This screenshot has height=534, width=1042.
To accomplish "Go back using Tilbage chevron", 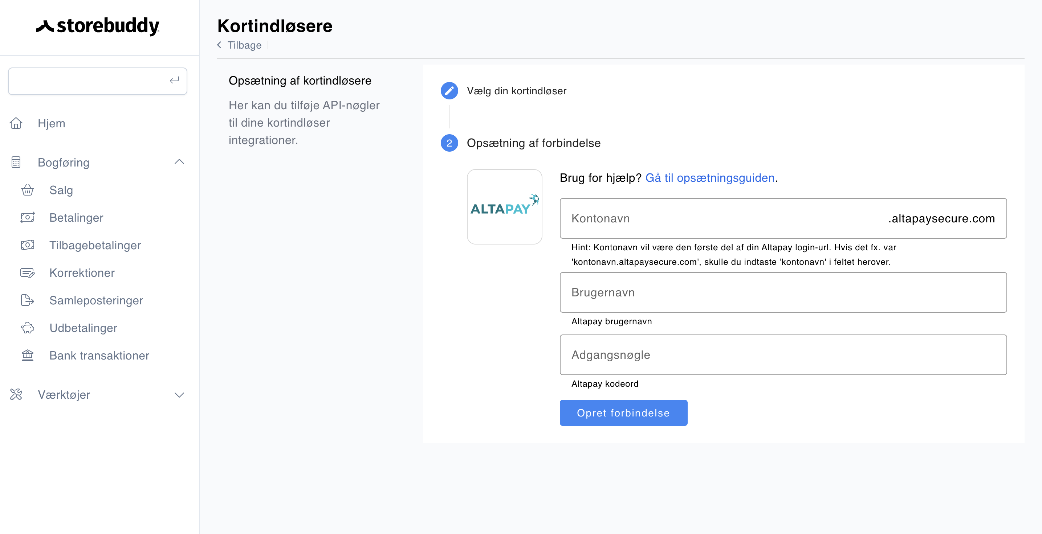I will (x=219, y=45).
